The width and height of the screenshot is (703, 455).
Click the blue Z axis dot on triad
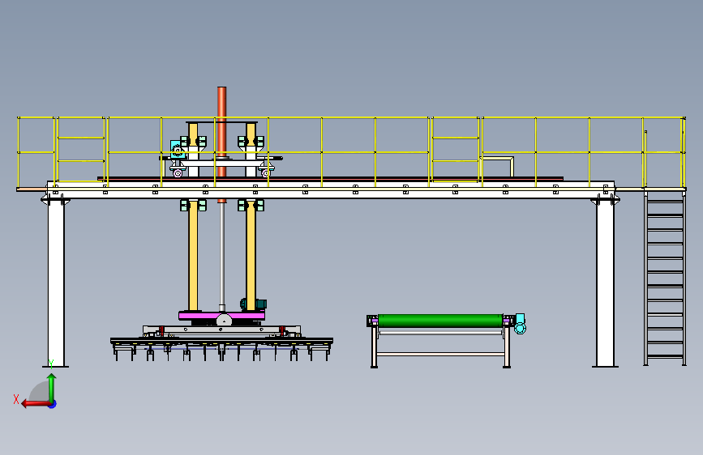pos(53,404)
